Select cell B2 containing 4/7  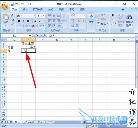coord(28,47)
